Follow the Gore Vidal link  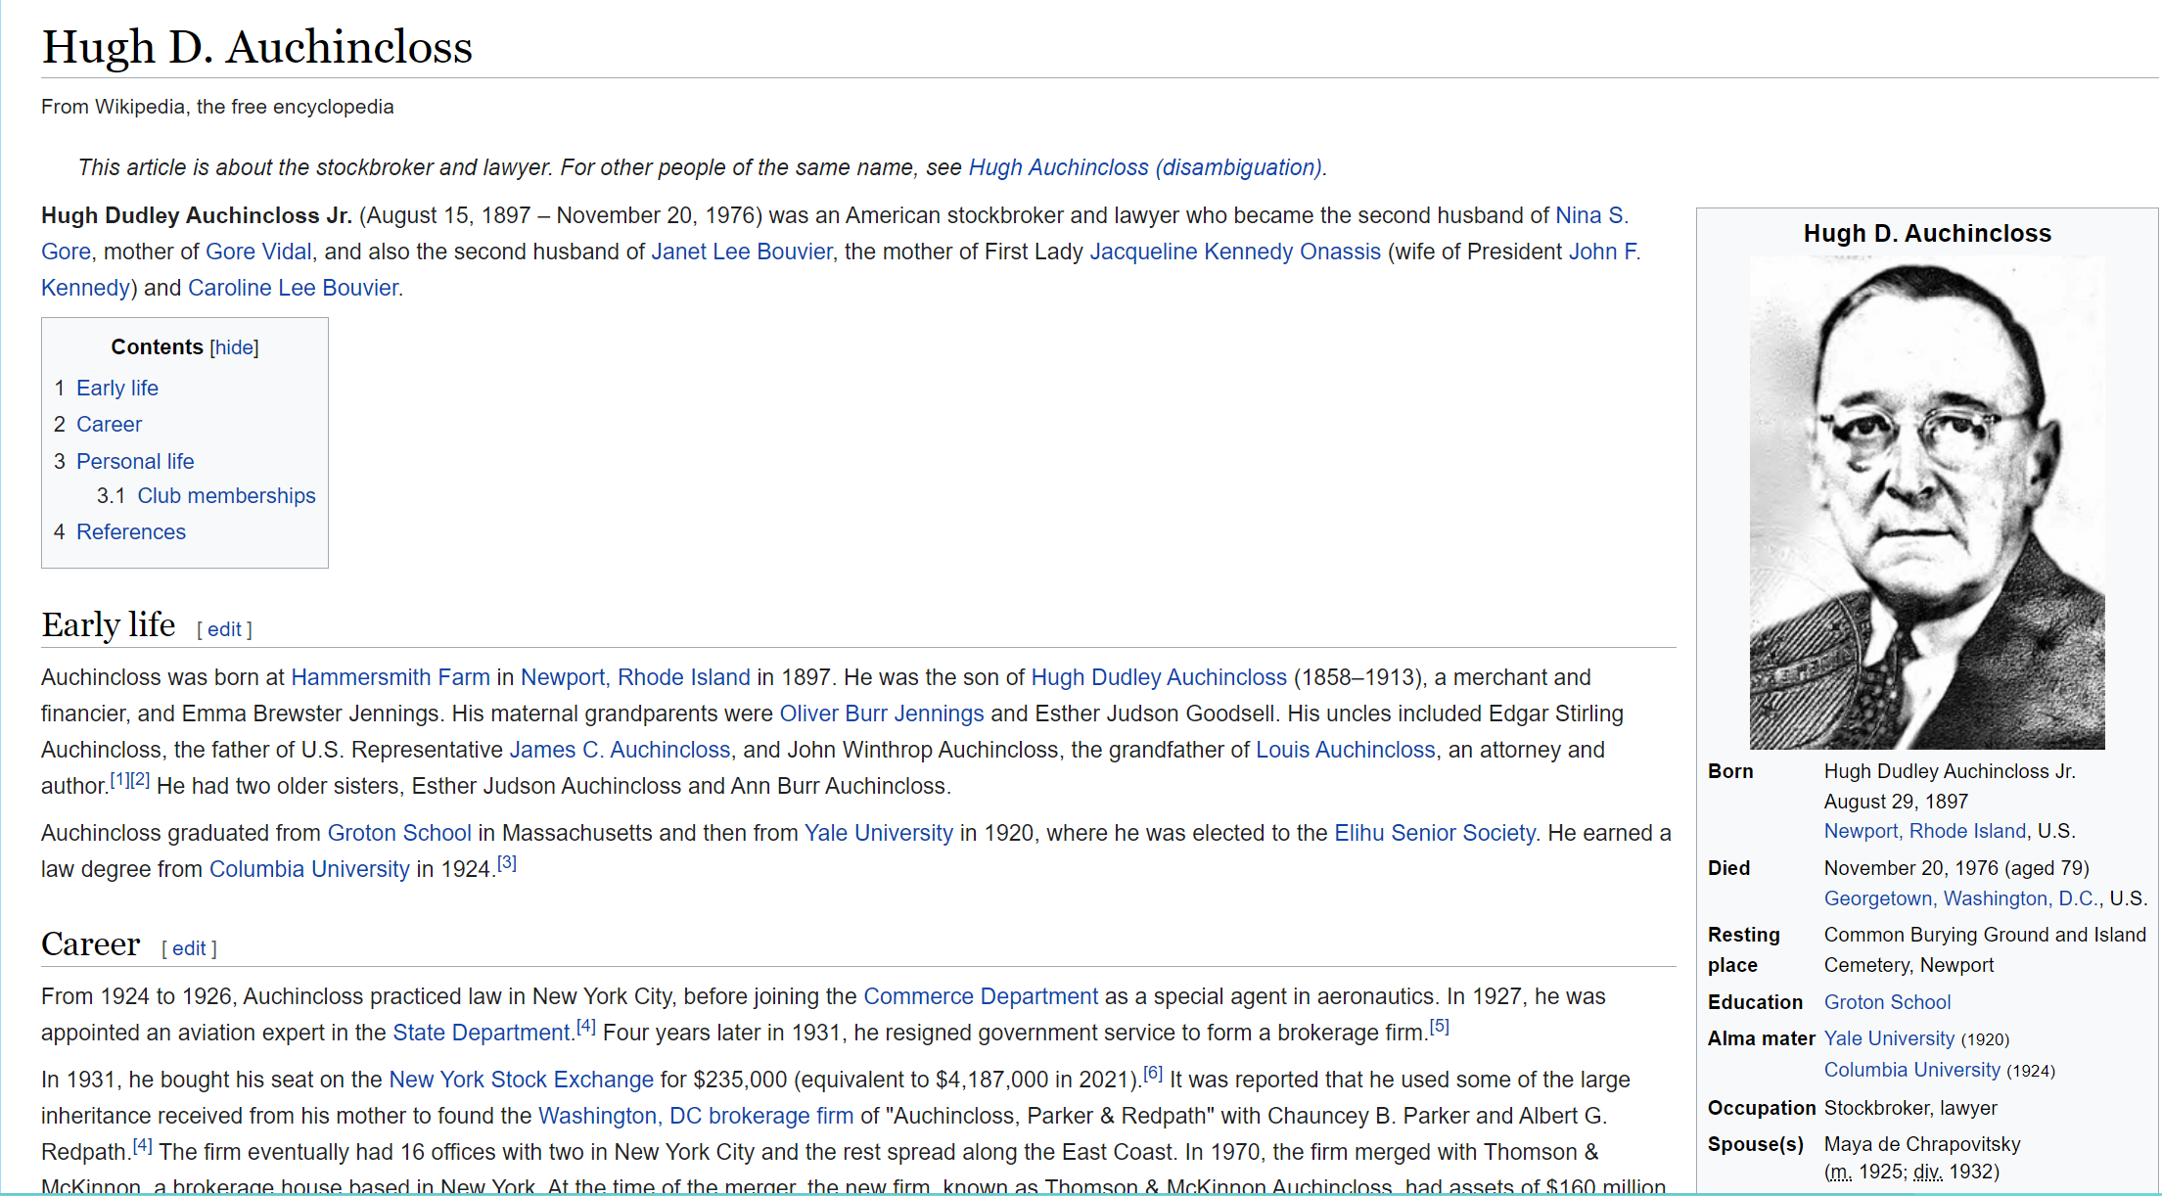(x=258, y=252)
